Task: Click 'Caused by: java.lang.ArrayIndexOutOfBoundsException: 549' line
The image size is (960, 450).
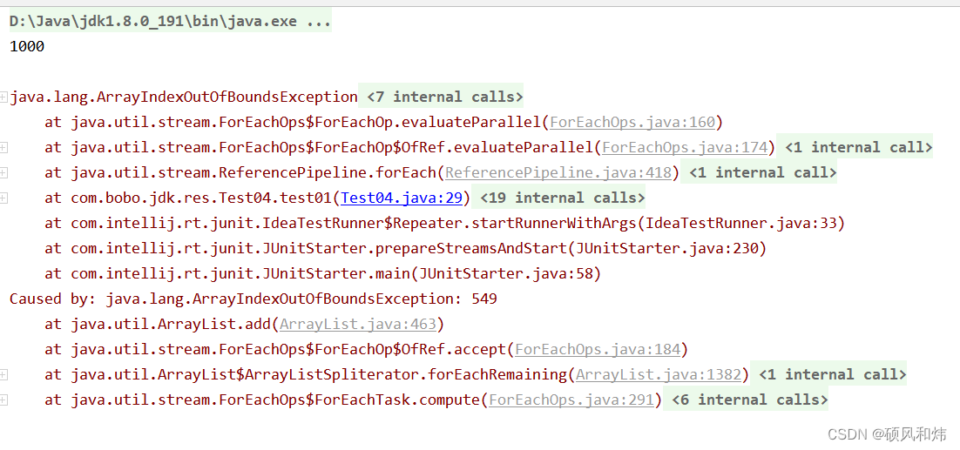Action: pyautogui.click(x=253, y=299)
